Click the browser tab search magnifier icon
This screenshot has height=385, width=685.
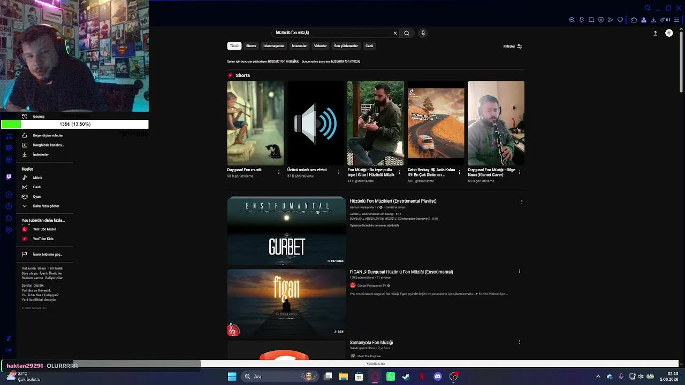point(648,8)
